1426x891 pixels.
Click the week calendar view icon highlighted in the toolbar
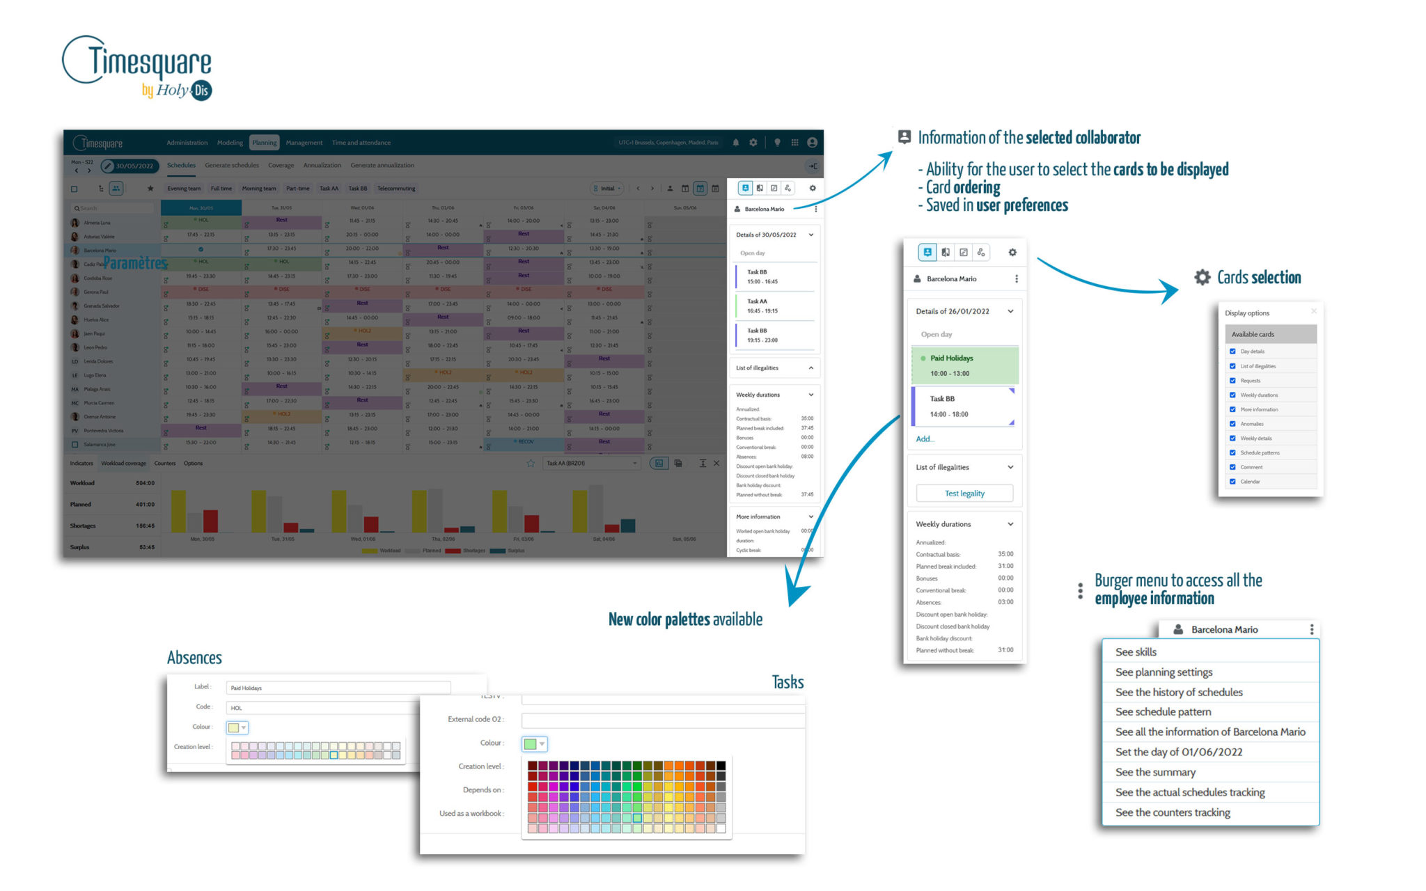[700, 189]
